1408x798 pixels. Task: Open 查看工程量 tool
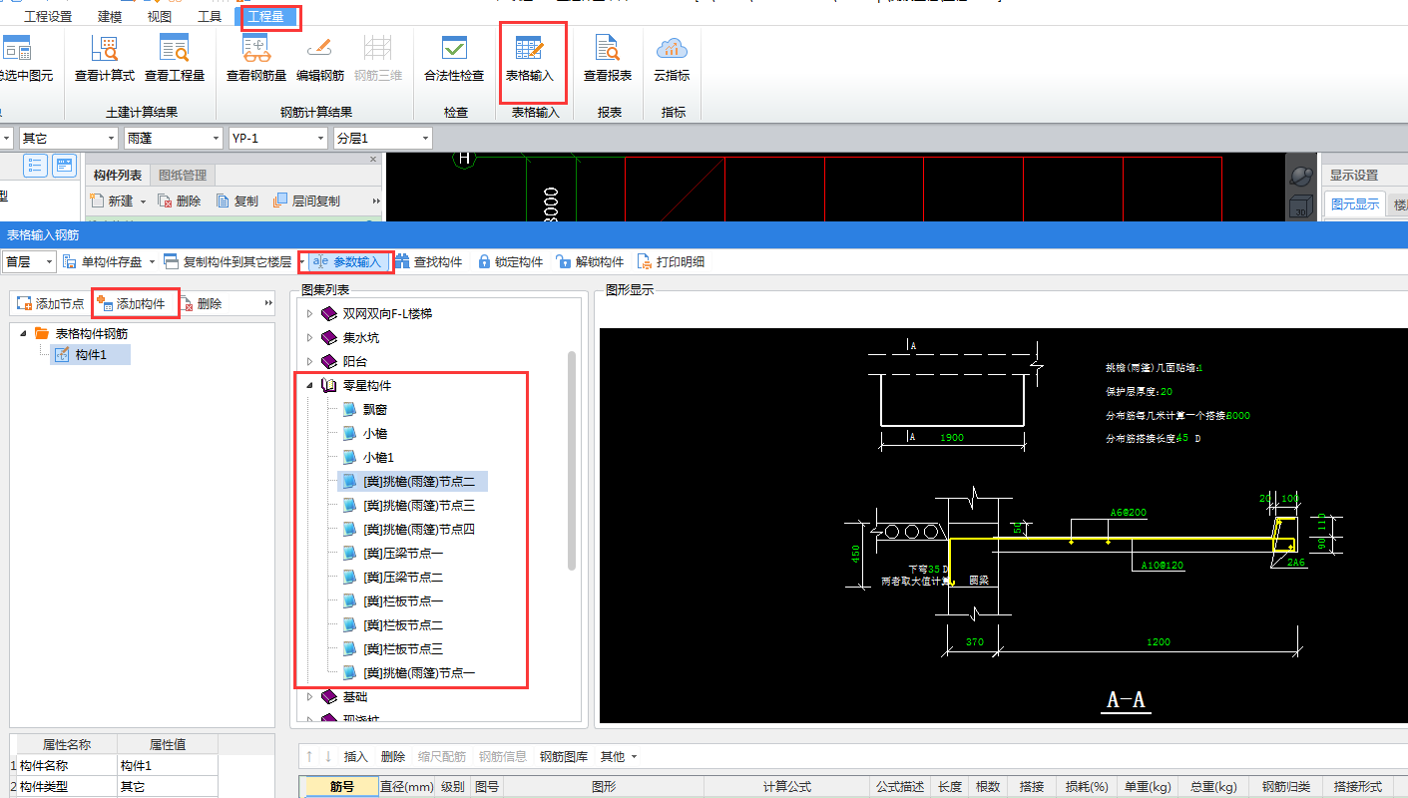(x=174, y=59)
